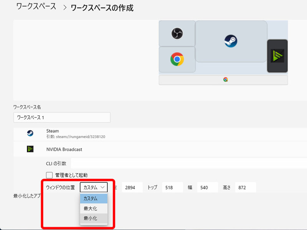Click the NVIDIA Broadcast icon in the app list

tap(30, 149)
